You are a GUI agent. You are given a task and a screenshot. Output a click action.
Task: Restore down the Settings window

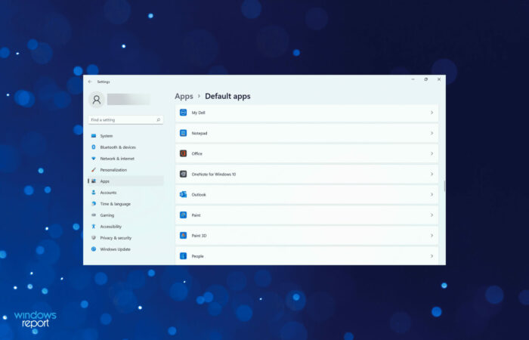[425, 79]
